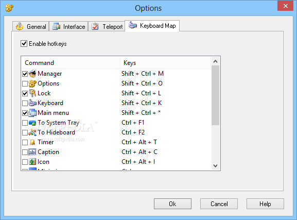The image size is (297, 220).
Task: Select the Manager command name
Action: (x=49, y=74)
